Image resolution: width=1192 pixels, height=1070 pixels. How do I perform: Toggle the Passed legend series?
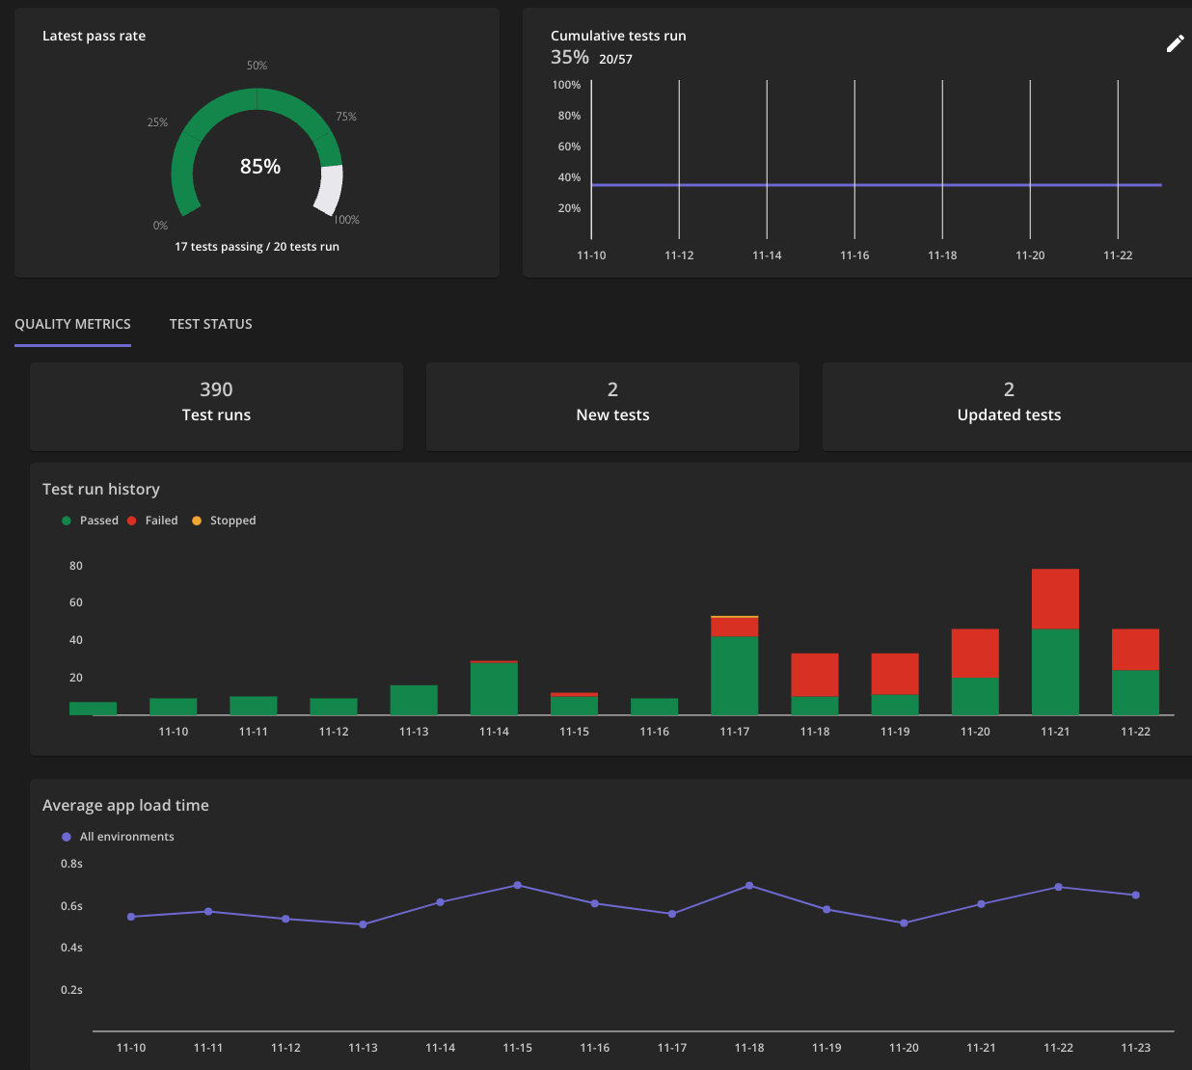tap(98, 521)
